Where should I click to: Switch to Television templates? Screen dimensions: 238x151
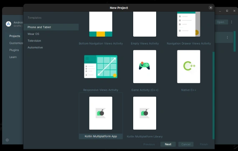(x=34, y=41)
